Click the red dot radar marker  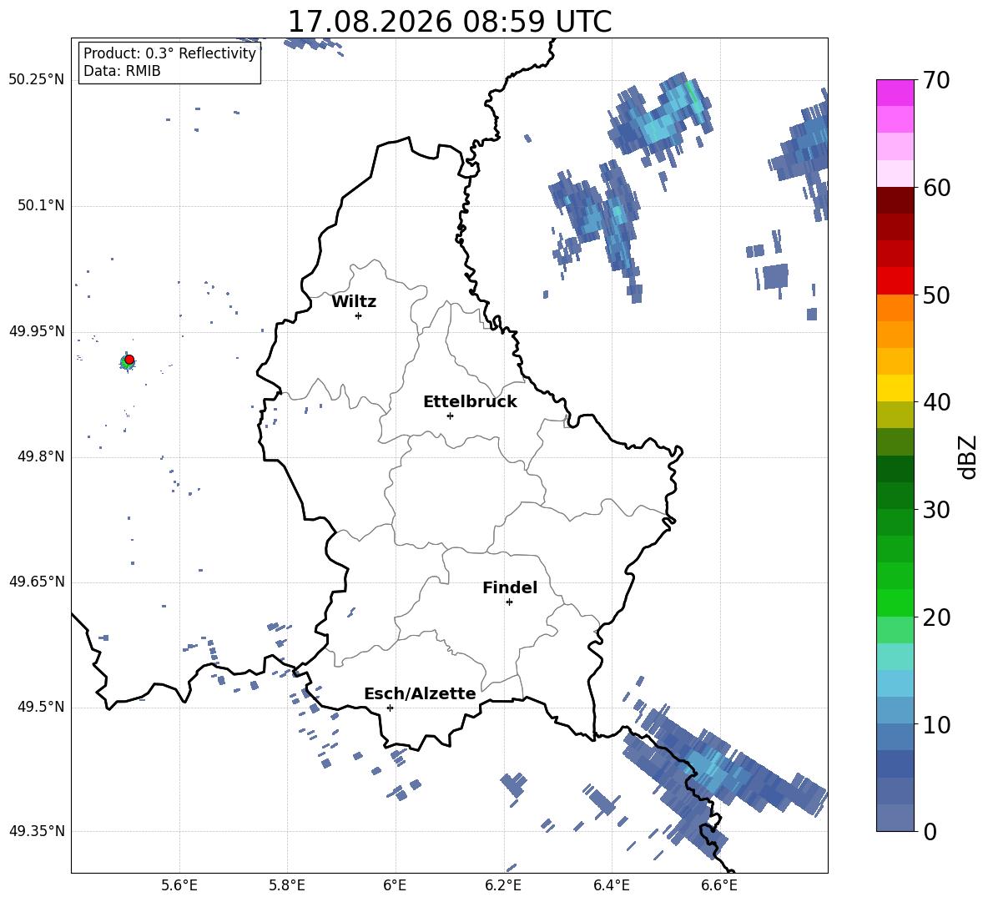(129, 360)
